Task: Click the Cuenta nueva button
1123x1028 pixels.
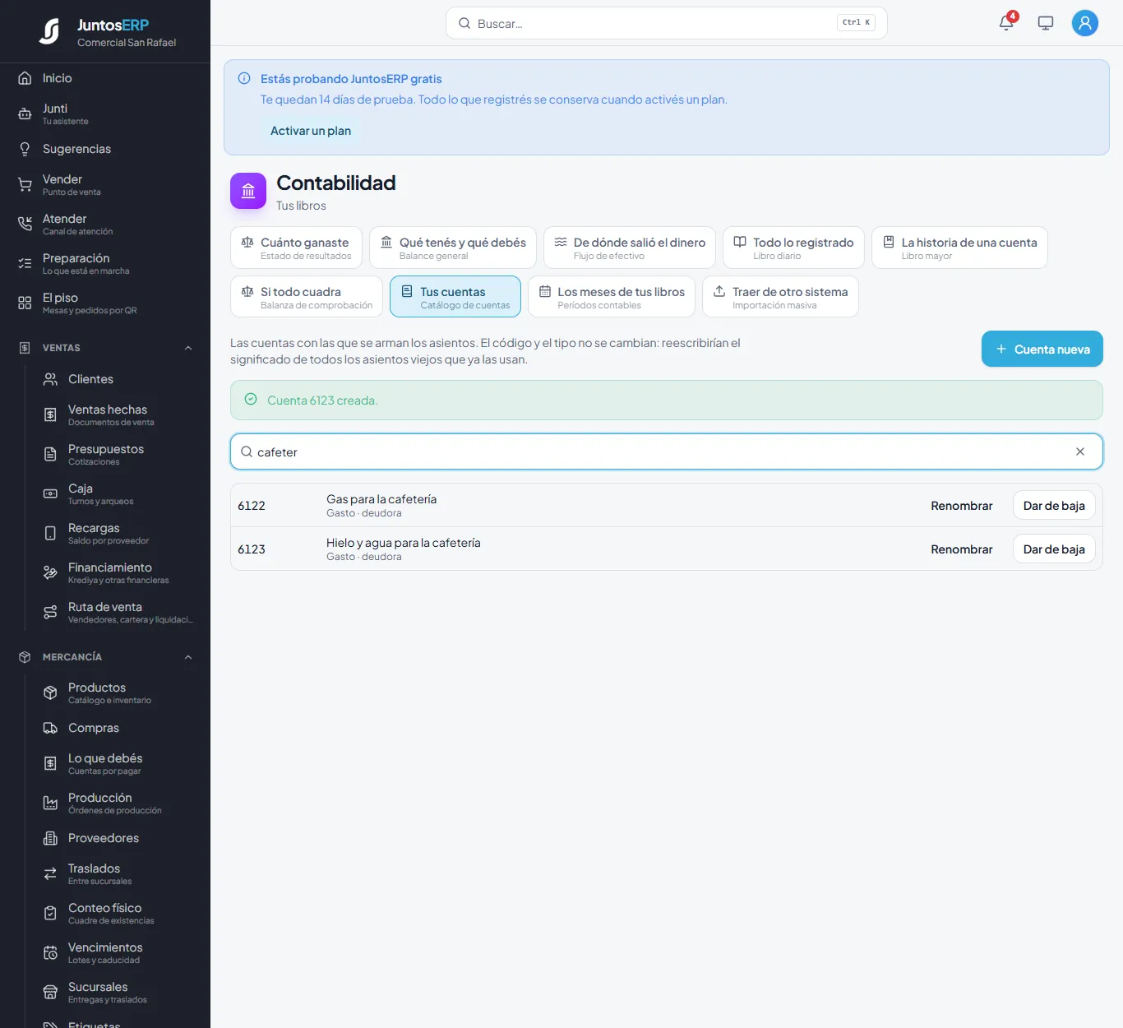Action: tap(1042, 350)
